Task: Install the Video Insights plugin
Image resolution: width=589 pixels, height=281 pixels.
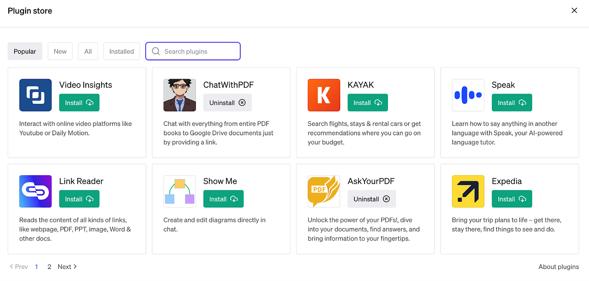Action: [79, 103]
